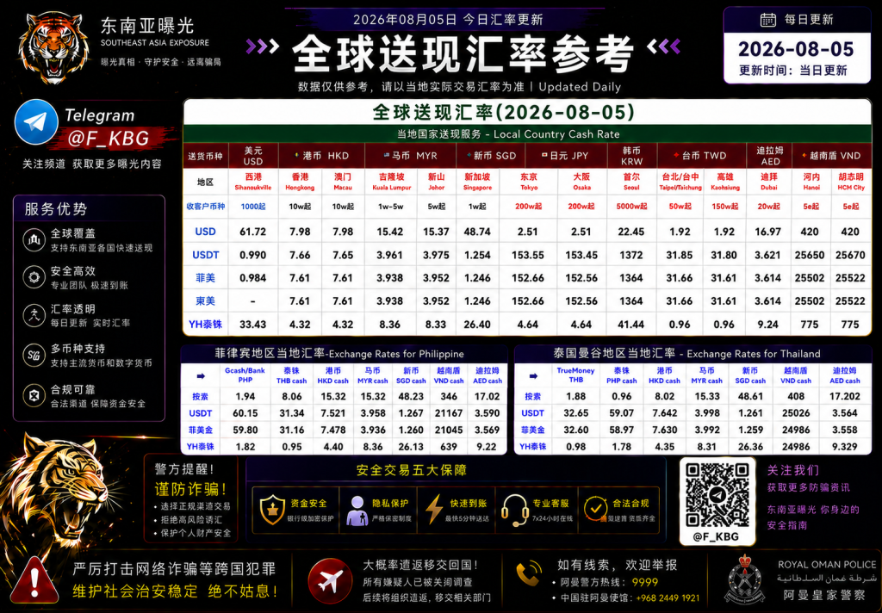Click the 菲美 row label
Image resolution: width=882 pixels, height=613 pixels.
click(x=205, y=278)
